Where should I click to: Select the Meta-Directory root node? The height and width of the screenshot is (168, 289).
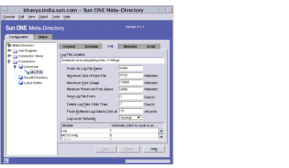(x=23, y=45)
